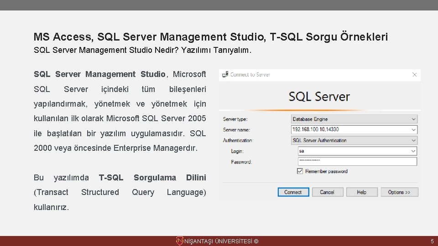The width and height of the screenshot is (438, 246).
Task: Click the Remember password label text
Action: point(327,171)
